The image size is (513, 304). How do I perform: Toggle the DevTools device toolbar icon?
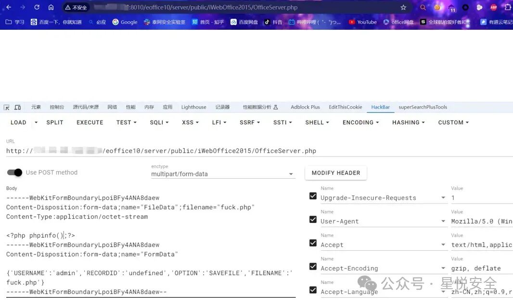18,107
